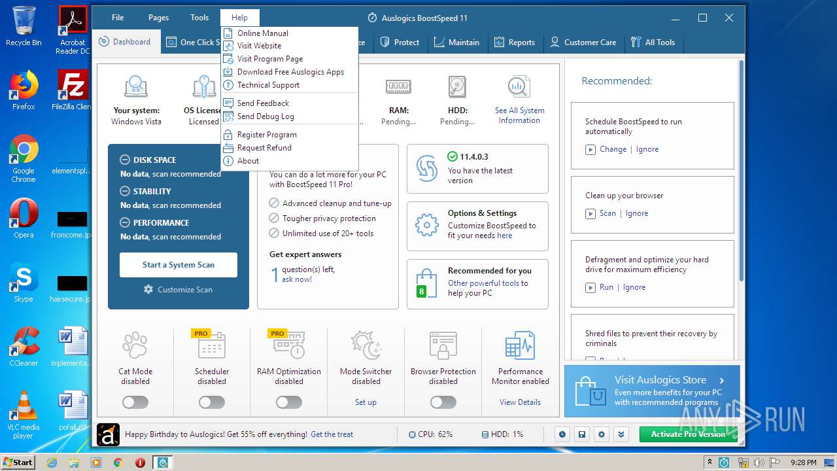Click the Opera icon in the taskbar
Image resolution: width=837 pixels, height=471 pixels.
(x=140, y=462)
